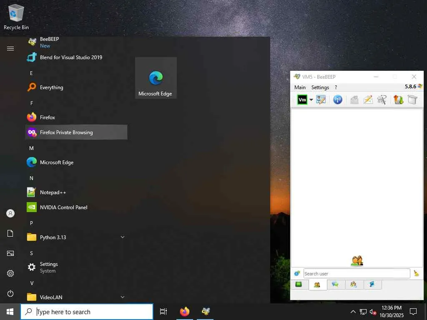Image resolution: width=427 pixels, height=320 pixels.
Task: Click the letter E group header
Action: click(x=31, y=73)
